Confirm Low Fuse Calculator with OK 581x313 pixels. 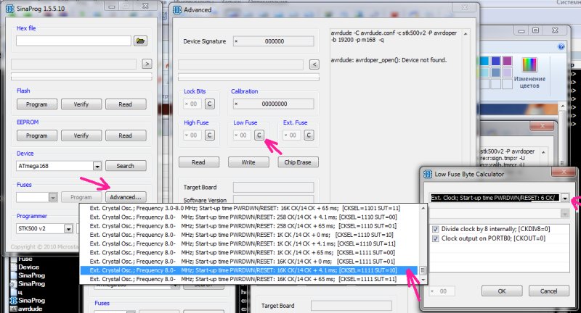coord(502,291)
